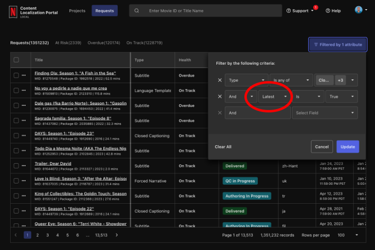Show Overdue(120174) requests
The height and width of the screenshot is (250, 375).
pyautogui.click(x=104, y=43)
